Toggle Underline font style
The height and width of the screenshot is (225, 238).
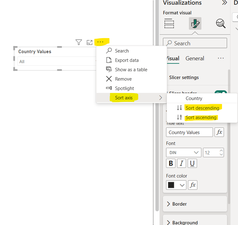[x=192, y=163]
